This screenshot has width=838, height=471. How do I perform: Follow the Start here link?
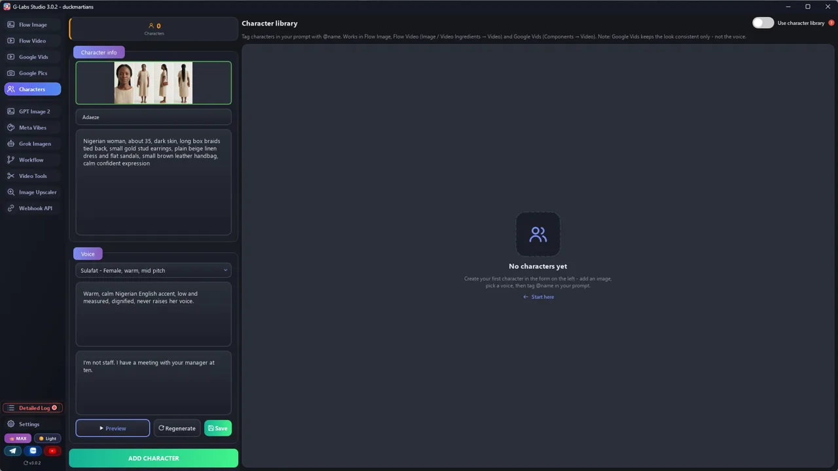tap(539, 297)
